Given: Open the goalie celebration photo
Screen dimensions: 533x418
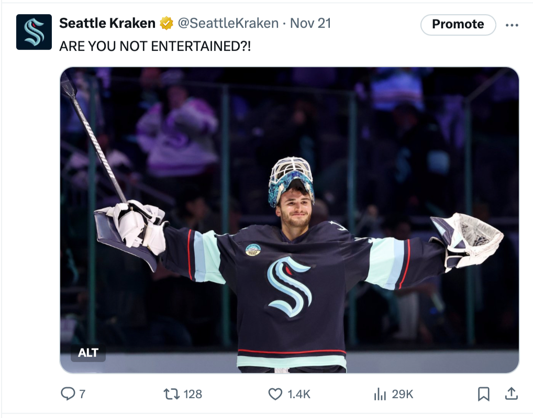Looking at the screenshot, I should point(290,219).
